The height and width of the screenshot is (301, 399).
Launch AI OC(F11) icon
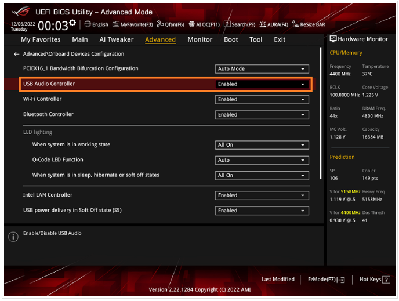pyautogui.click(x=191, y=24)
